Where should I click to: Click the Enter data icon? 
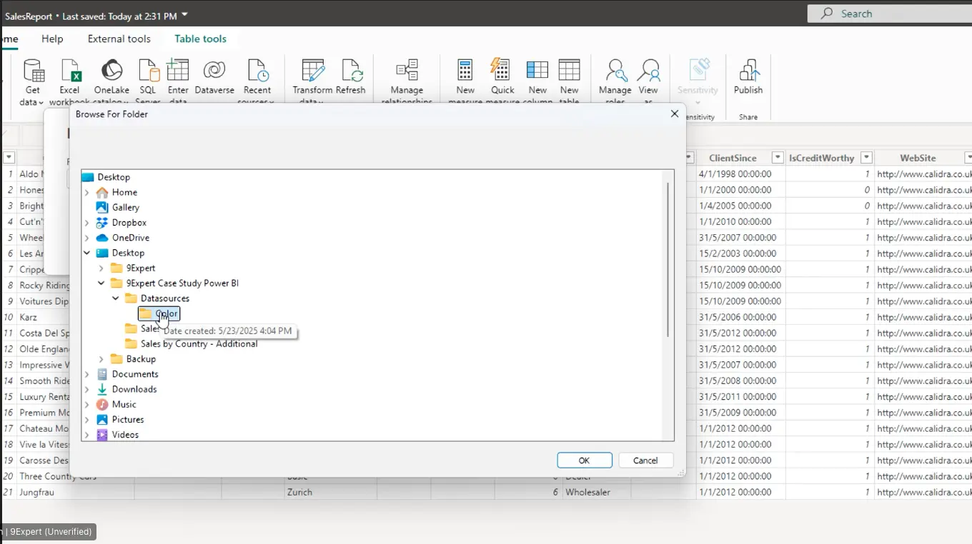pos(178,71)
